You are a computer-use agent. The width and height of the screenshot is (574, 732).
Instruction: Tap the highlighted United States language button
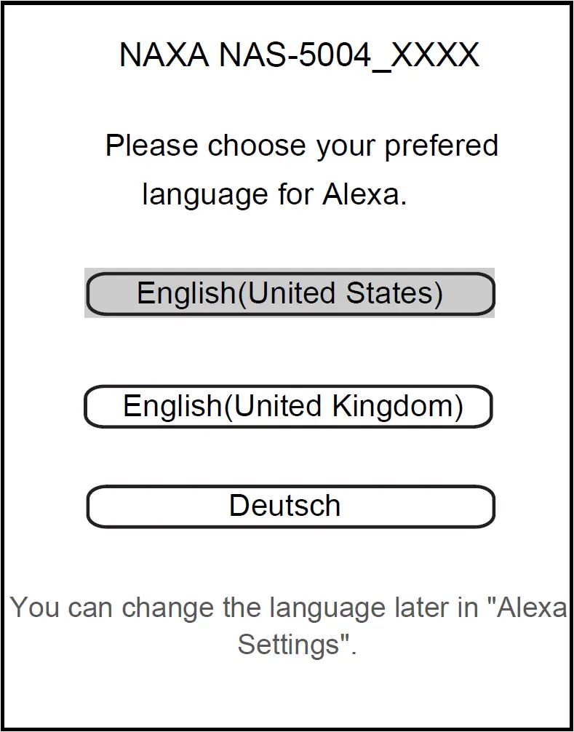(x=290, y=294)
